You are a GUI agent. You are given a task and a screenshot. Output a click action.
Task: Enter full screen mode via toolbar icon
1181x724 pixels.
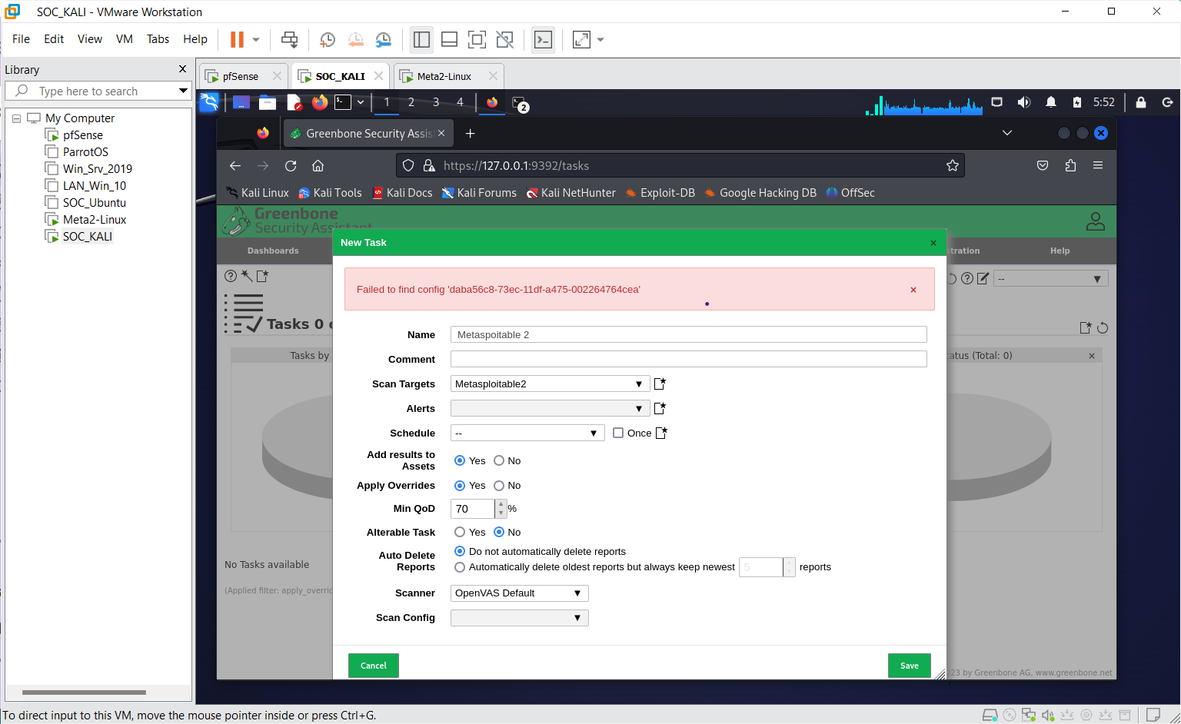[477, 39]
